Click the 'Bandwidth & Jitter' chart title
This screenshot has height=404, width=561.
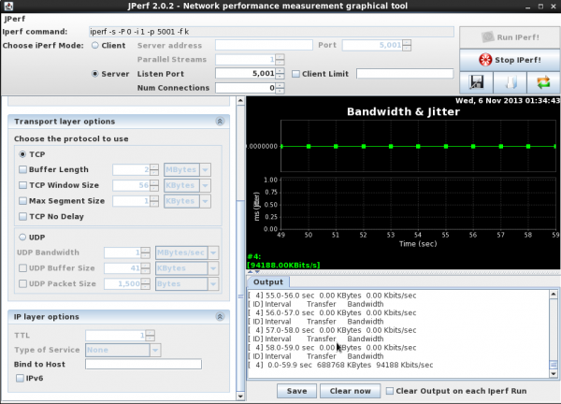click(403, 111)
